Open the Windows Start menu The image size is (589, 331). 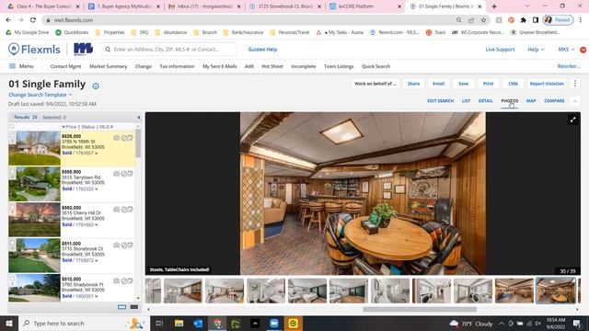pos(9,323)
